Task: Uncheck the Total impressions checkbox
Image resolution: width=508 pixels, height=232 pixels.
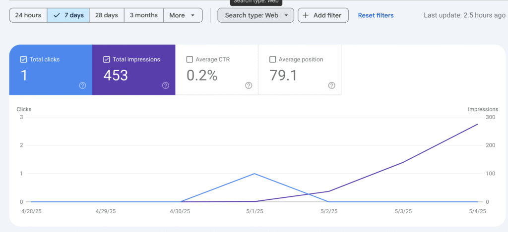Action: (x=106, y=59)
